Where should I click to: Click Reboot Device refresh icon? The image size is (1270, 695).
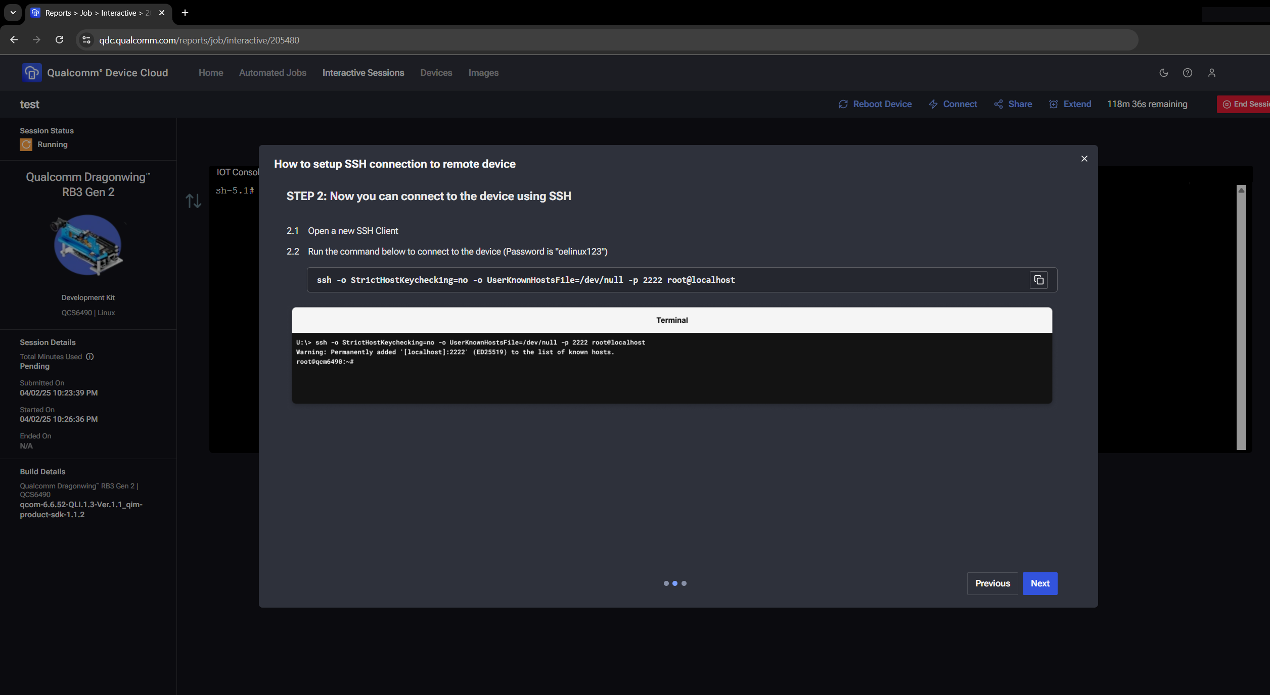[x=843, y=104]
